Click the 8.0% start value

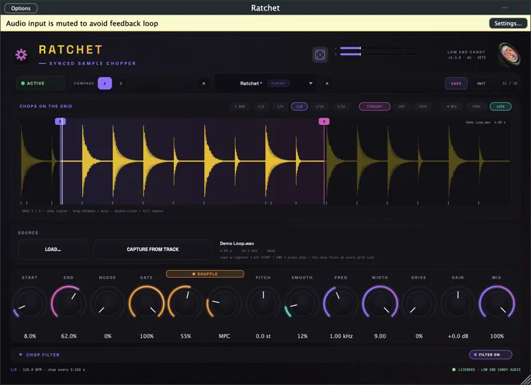click(x=30, y=336)
